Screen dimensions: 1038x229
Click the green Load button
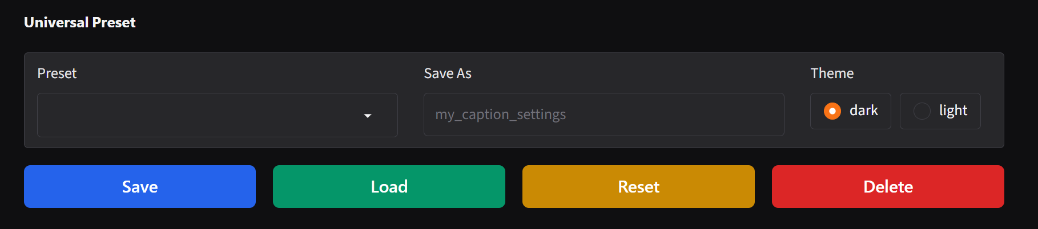pos(389,186)
